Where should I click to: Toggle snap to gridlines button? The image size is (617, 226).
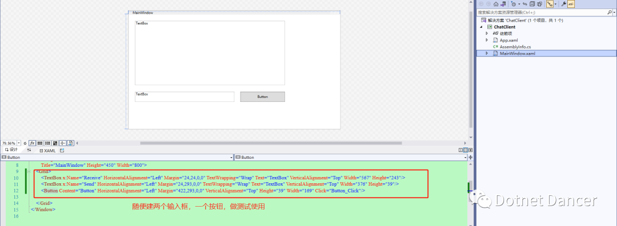tap(47, 143)
